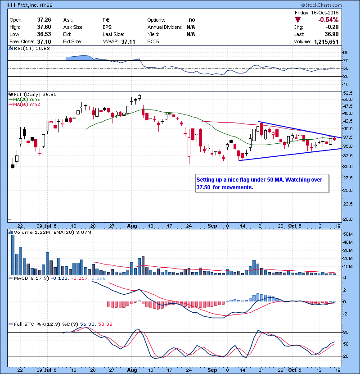Click the EPS label

tap(108, 27)
